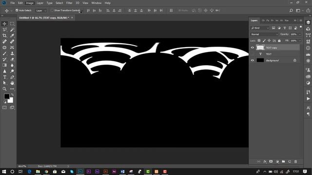
Task: Turn layer filtering on or off
Action: tap(301, 27)
